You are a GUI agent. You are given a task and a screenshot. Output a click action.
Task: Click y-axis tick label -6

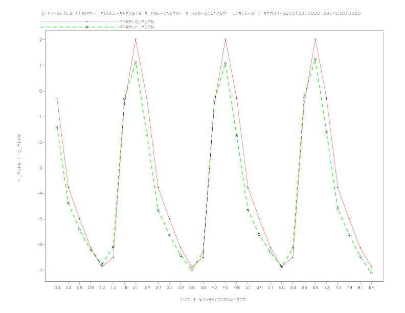[39, 244]
